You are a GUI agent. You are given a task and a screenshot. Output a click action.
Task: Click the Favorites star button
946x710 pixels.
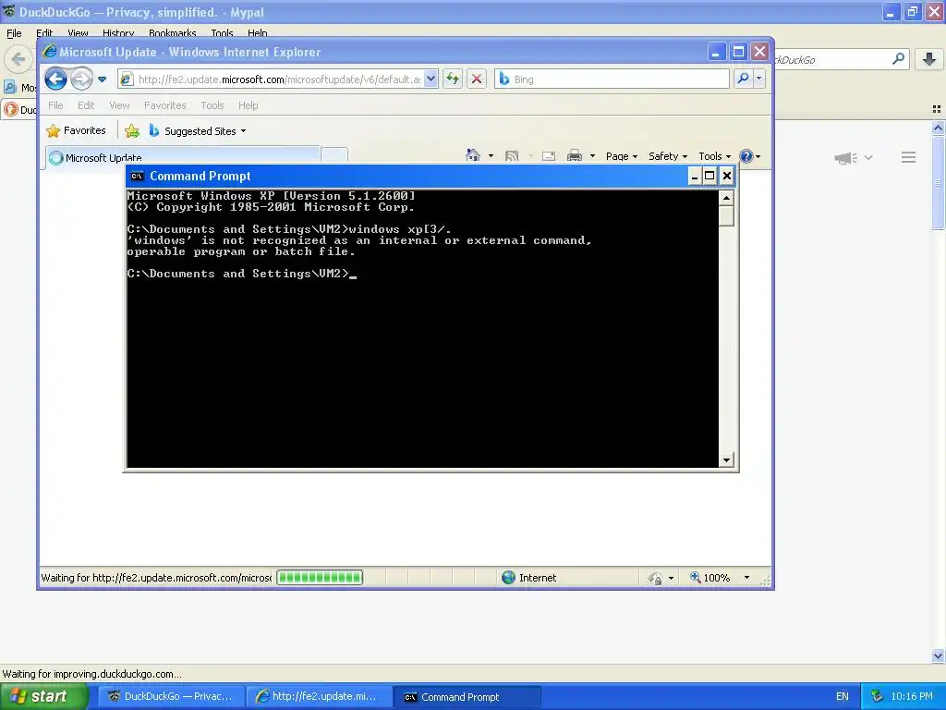76,130
